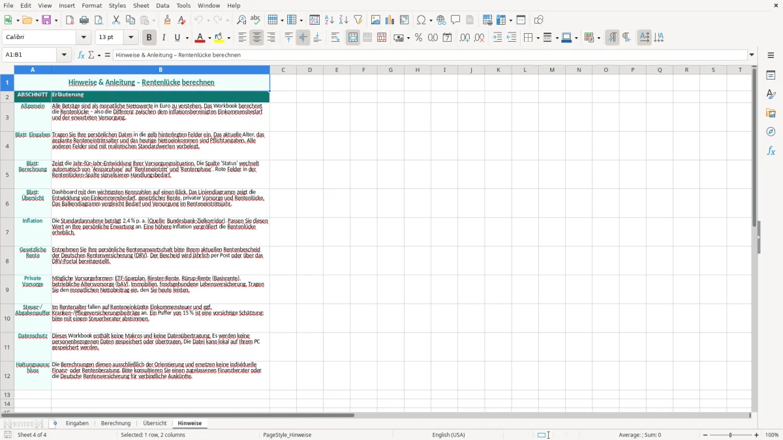Open the Properties sidebar deck
The width and height of the screenshot is (783, 440).
pos(771,76)
